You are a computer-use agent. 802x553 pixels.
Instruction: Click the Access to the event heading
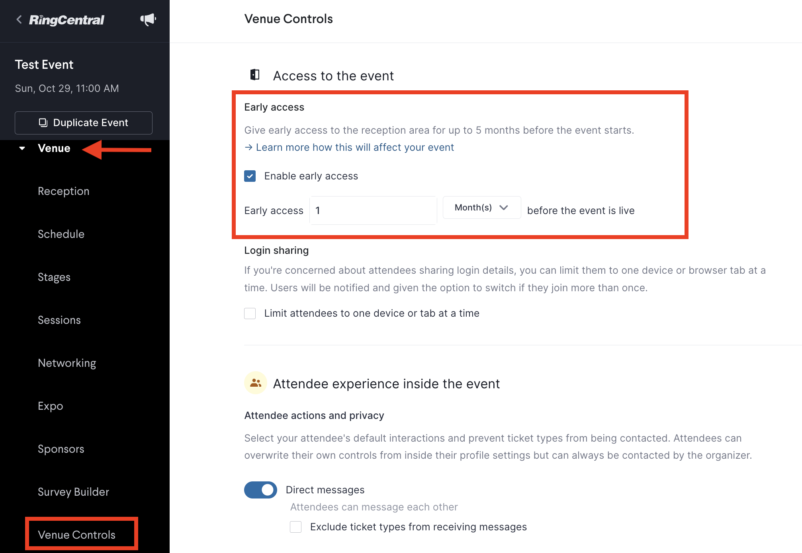pos(333,76)
